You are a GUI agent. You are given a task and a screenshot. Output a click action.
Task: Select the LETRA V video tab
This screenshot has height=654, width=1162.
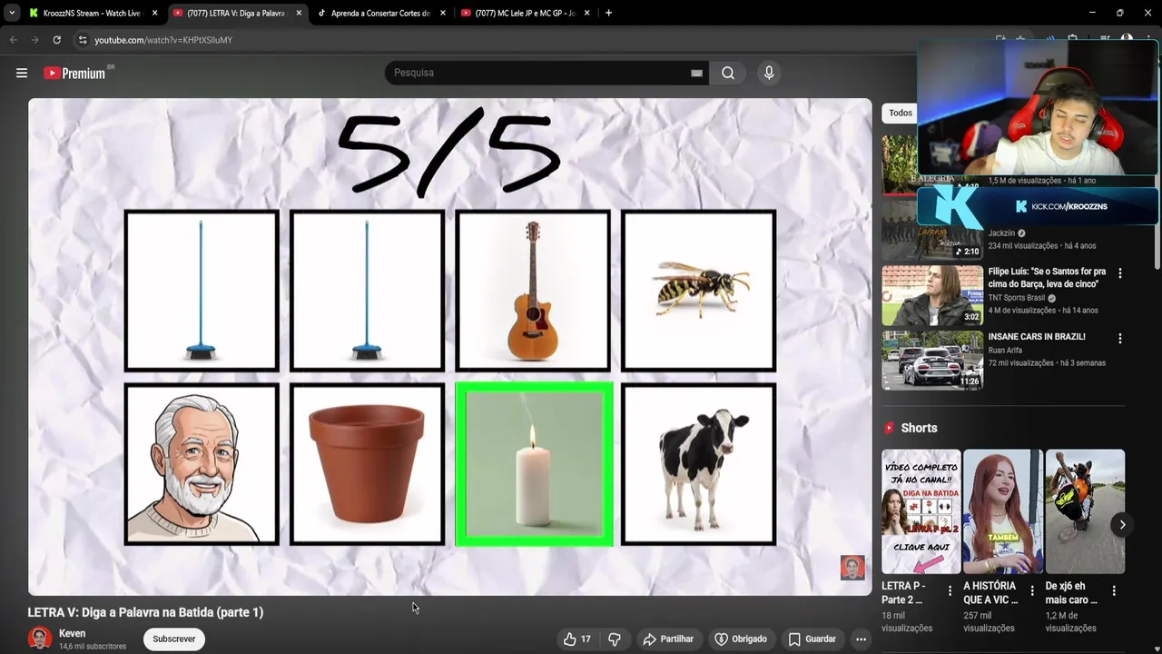tap(236, 13)
